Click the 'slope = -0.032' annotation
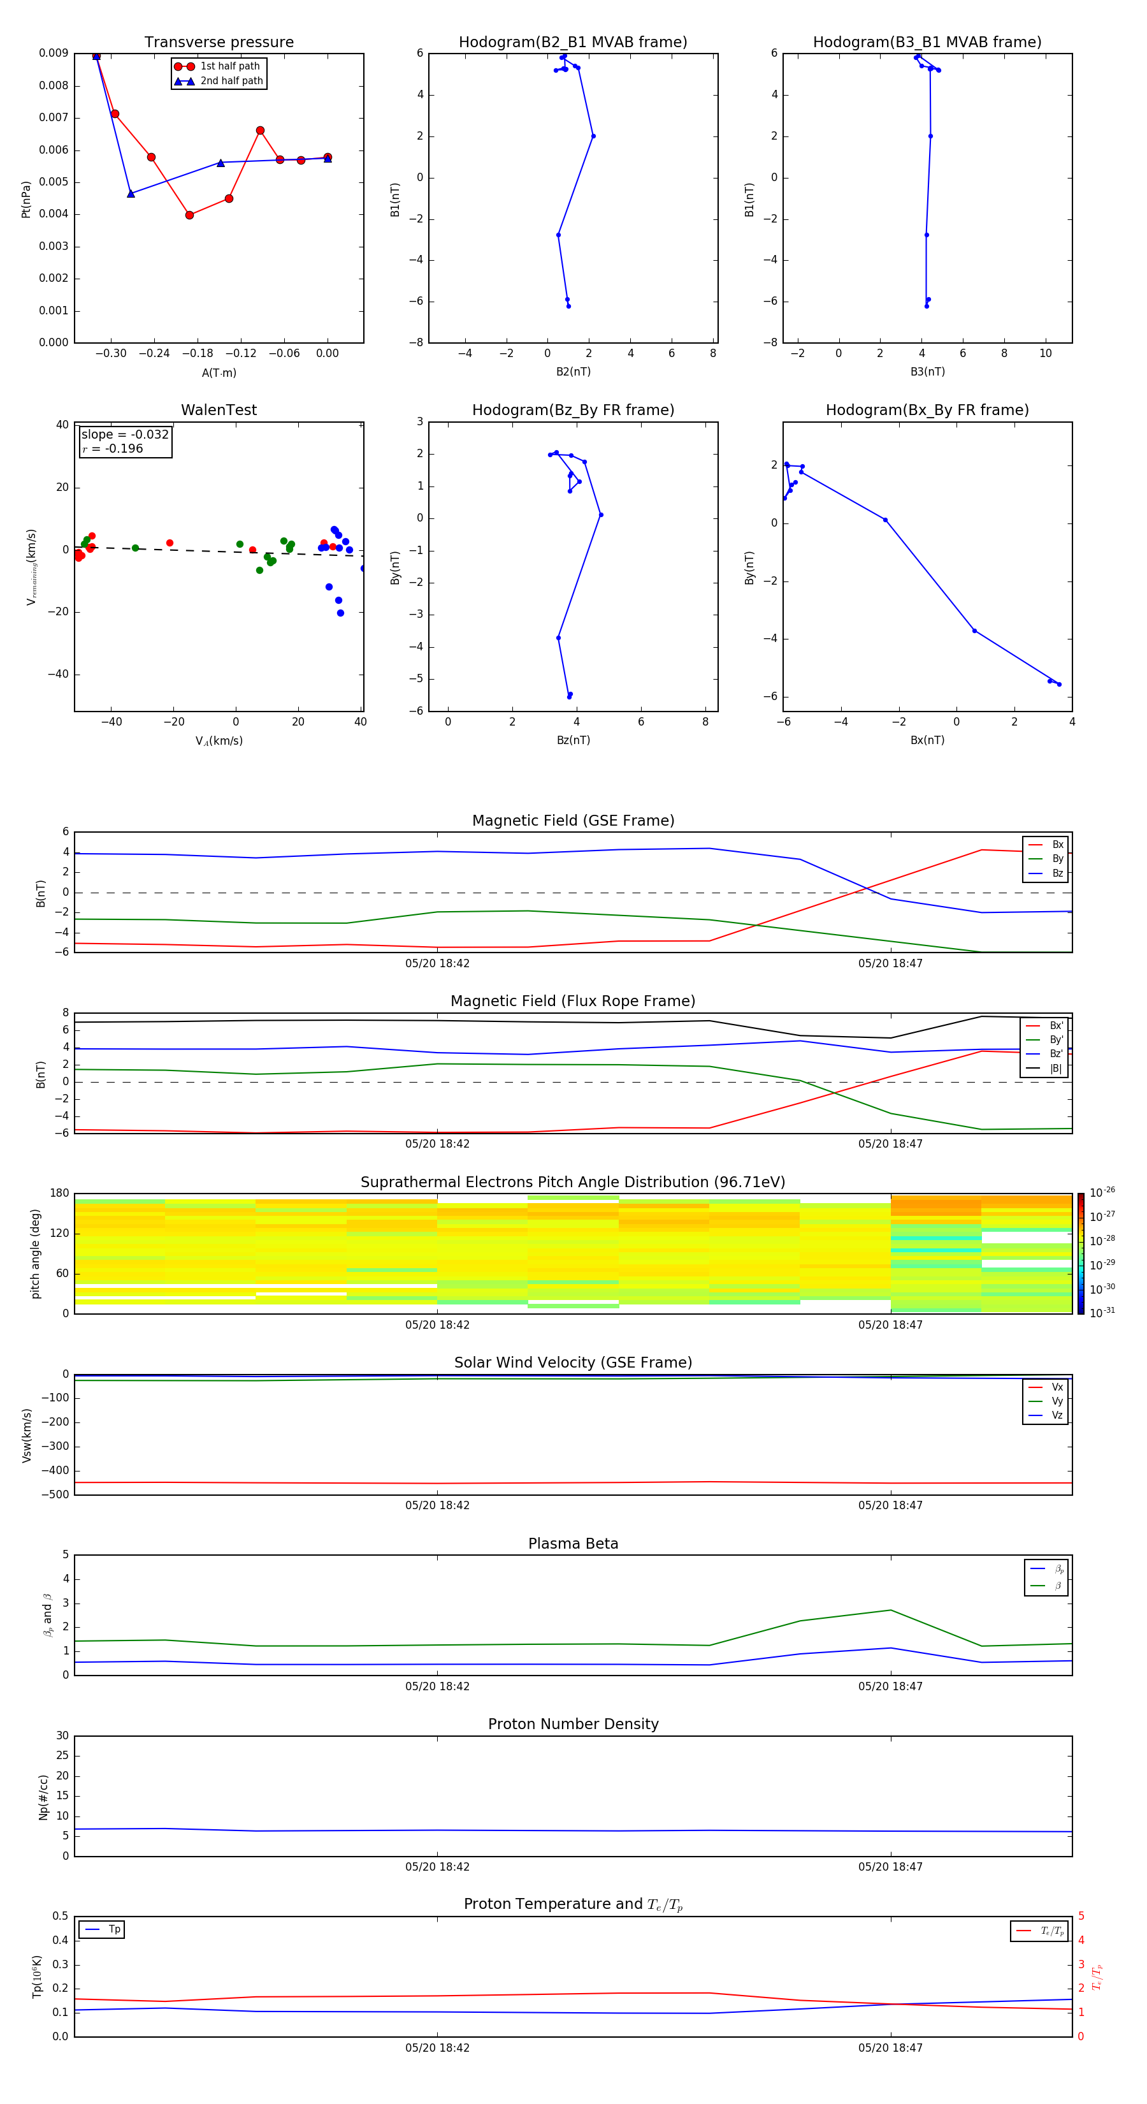1147x2104 pixels. (x=125, y=435)
